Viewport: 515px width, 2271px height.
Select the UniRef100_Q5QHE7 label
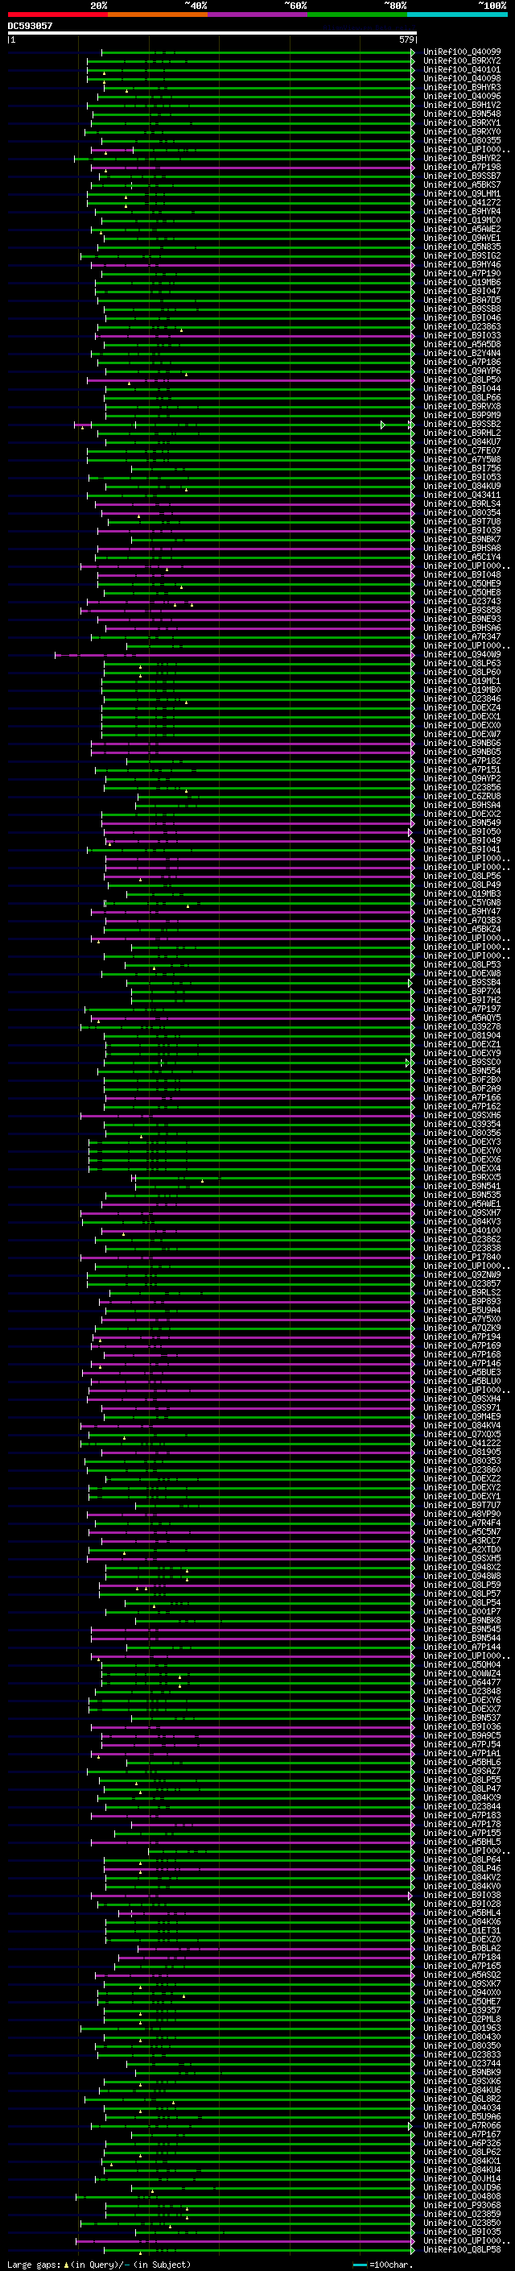[462, 2001]
